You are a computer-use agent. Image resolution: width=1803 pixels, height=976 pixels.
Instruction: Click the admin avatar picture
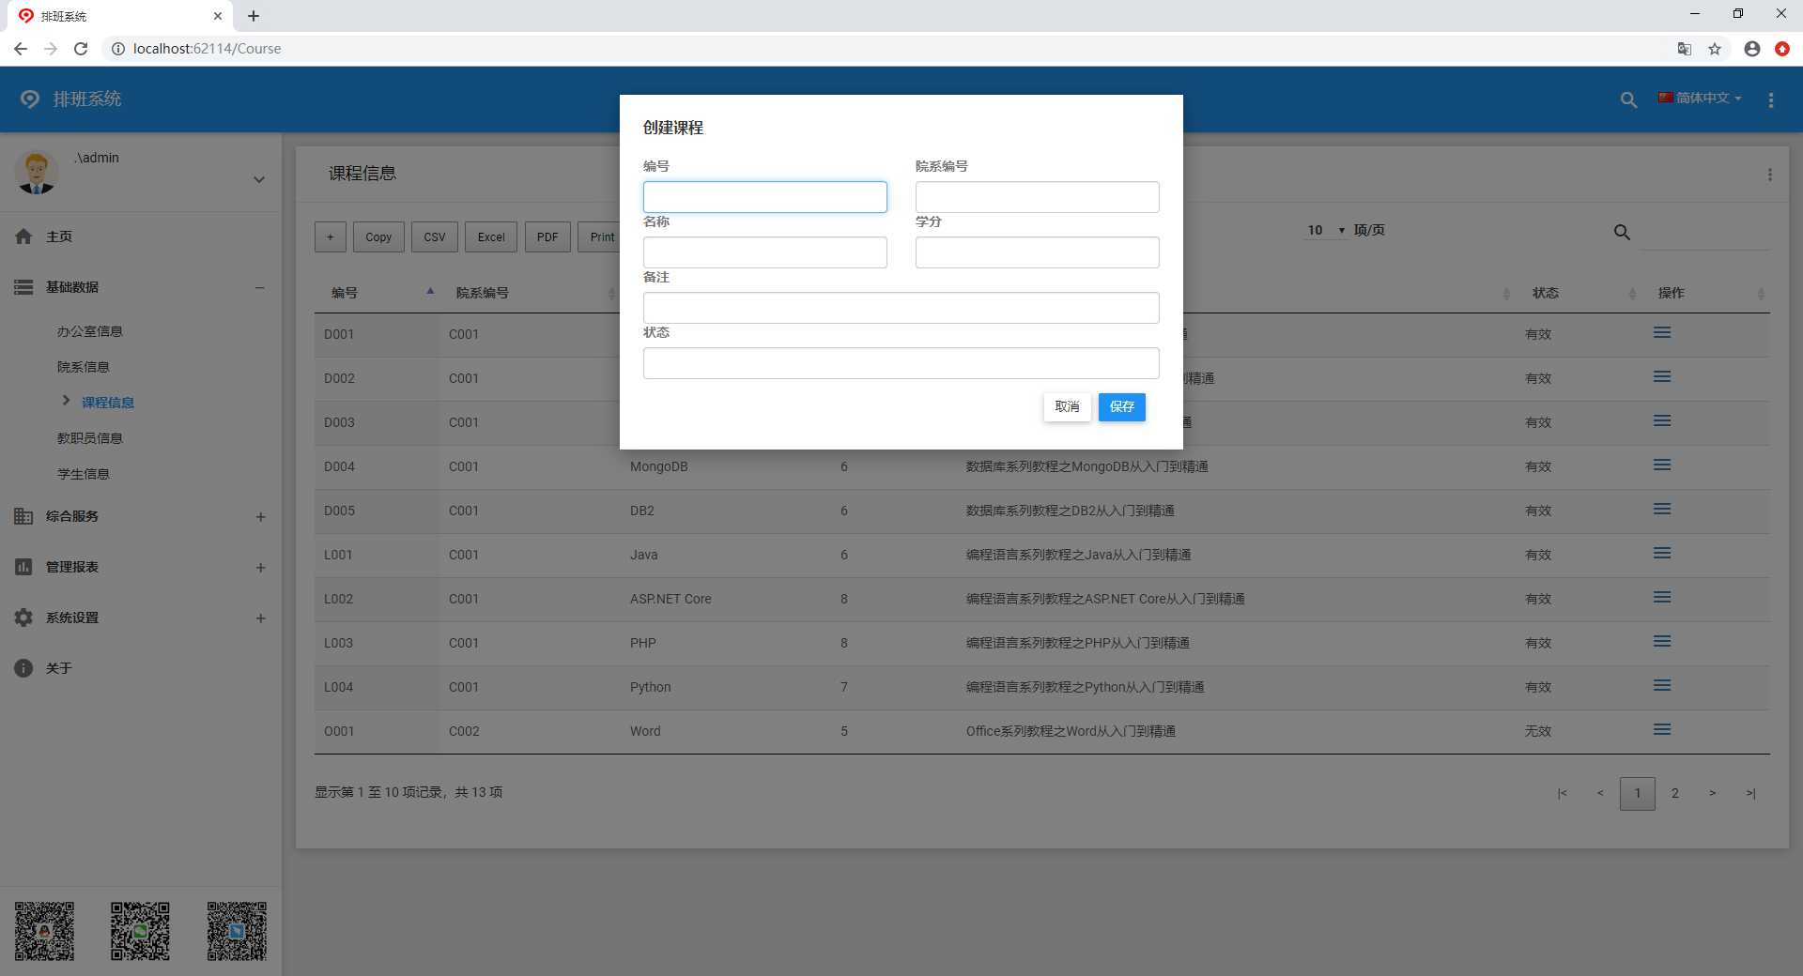pyautogui.click(x=37, y=173)
